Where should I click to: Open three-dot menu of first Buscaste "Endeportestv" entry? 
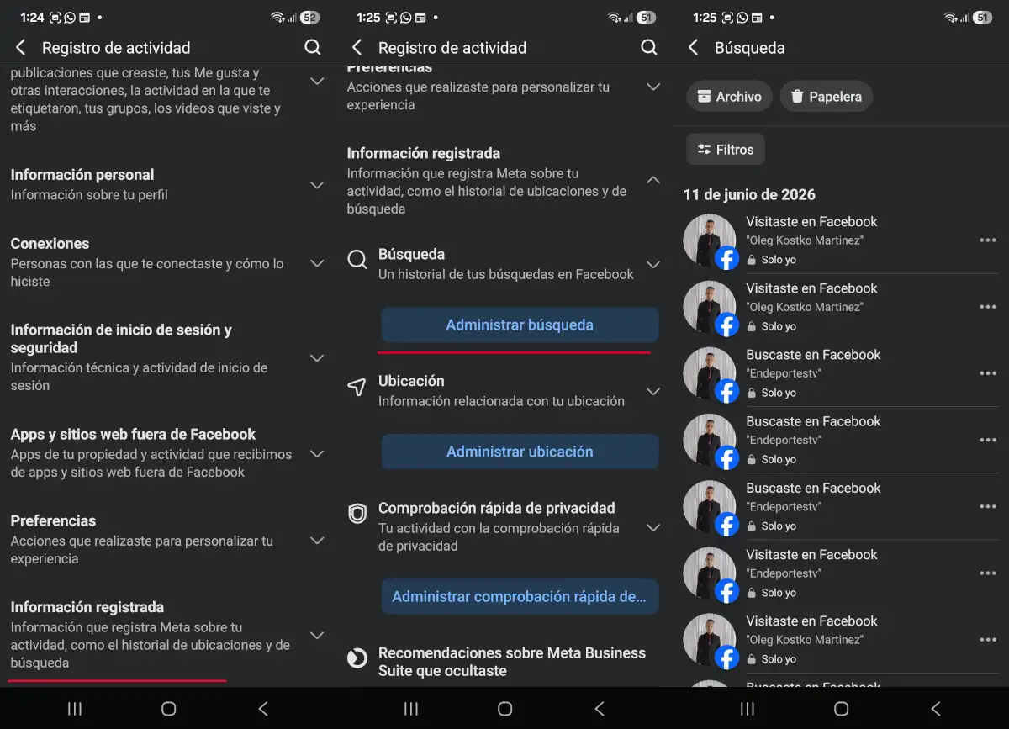click(x=988, y=373)
